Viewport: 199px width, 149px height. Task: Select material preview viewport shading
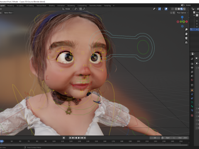[x=182, y=9]
